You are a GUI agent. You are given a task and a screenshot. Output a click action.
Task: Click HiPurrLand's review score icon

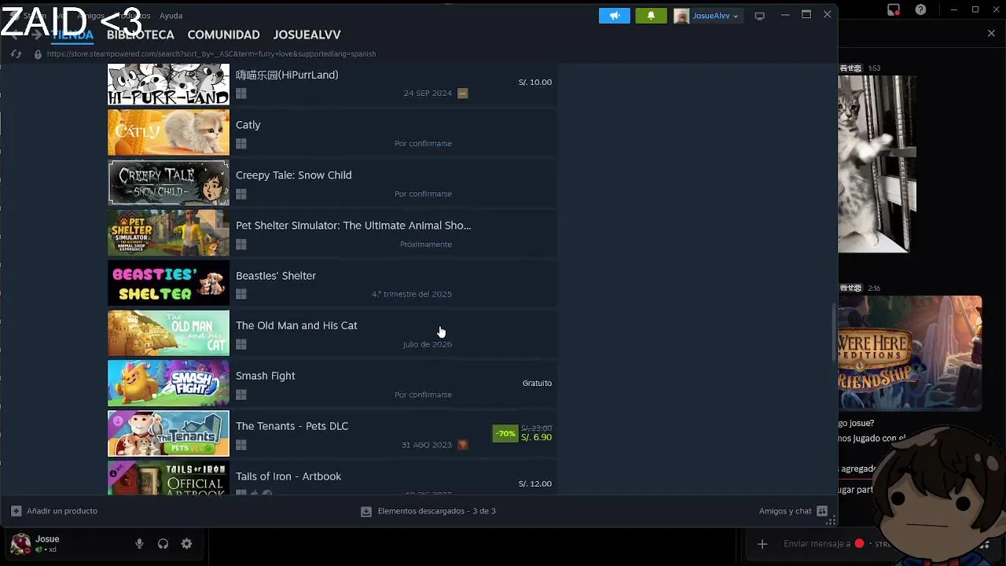[x=462, y=93]
